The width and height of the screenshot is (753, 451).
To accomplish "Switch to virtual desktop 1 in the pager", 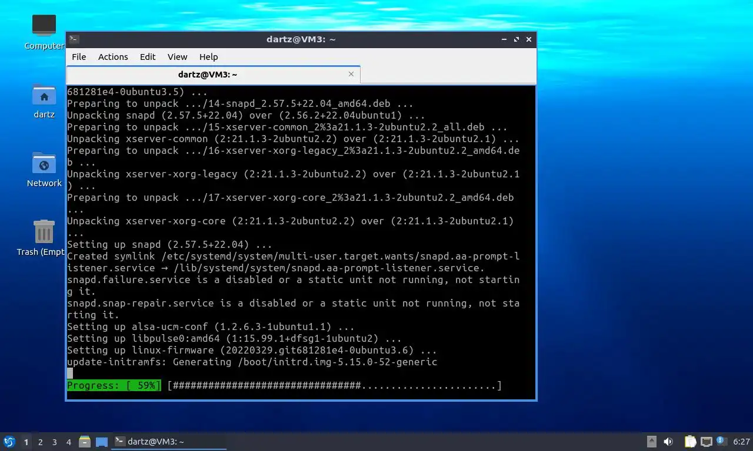I will 26,442.
